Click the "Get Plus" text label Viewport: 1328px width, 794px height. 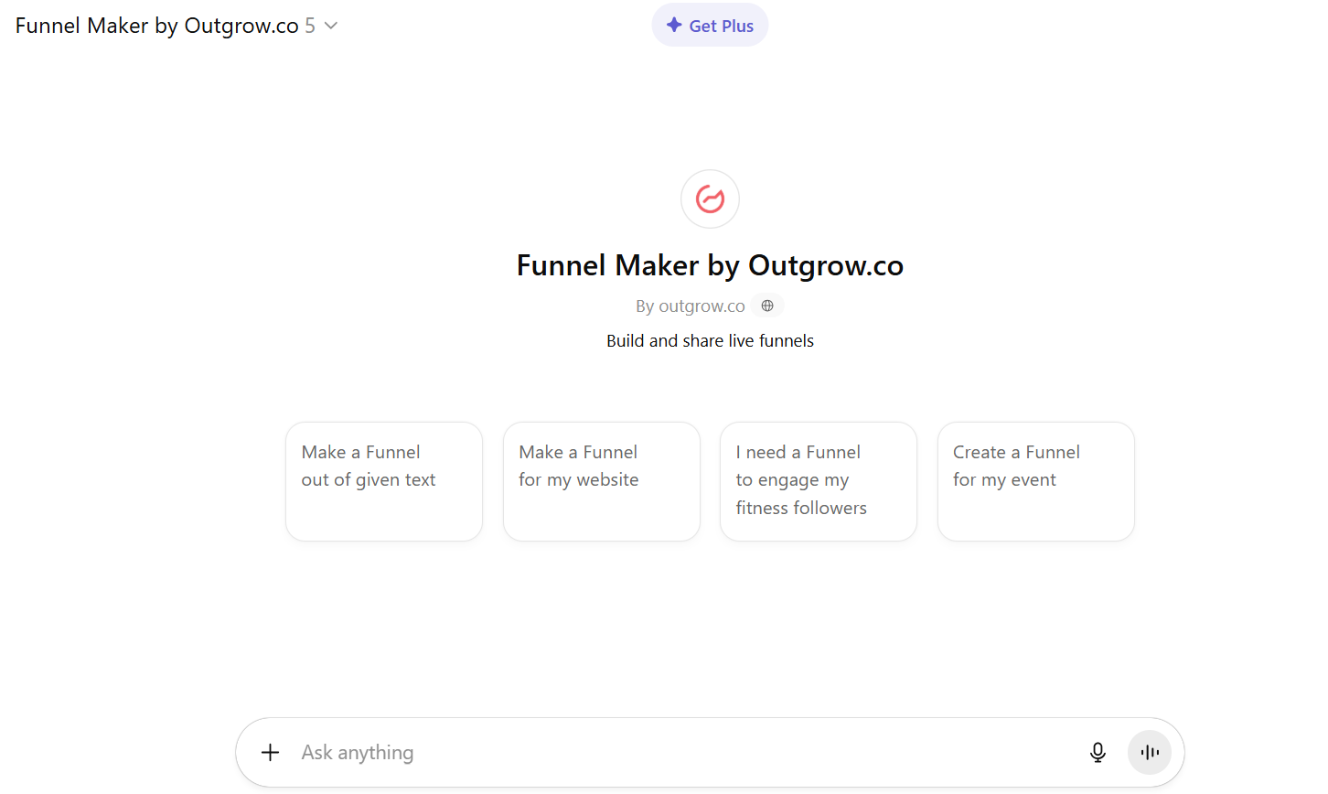point(722,27)
